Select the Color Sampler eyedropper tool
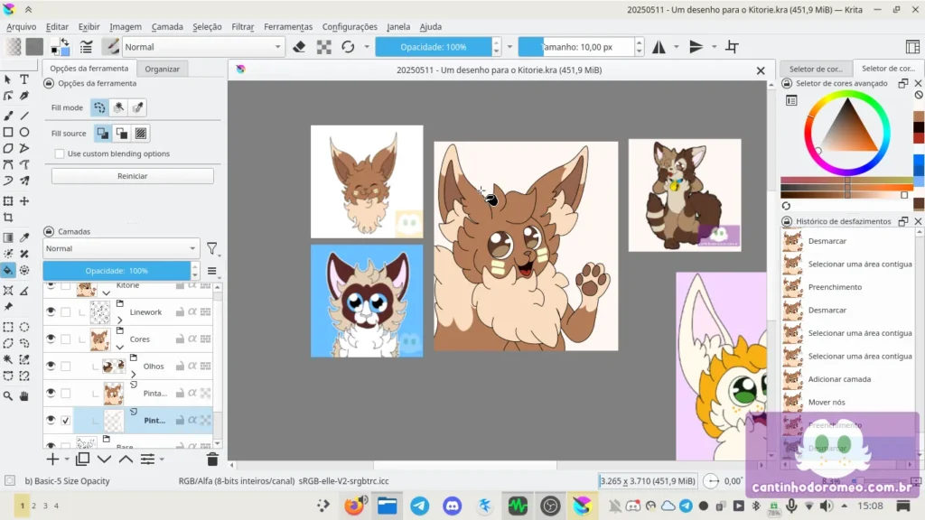 (24, 237)
